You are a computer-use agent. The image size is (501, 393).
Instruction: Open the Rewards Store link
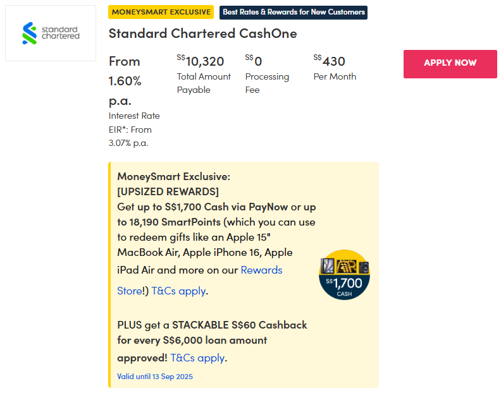click(x=261, y=270)
